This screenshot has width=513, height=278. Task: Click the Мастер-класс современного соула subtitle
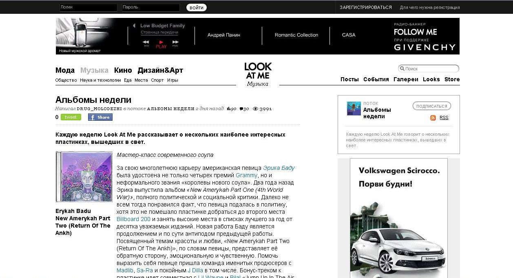point(165,155)
